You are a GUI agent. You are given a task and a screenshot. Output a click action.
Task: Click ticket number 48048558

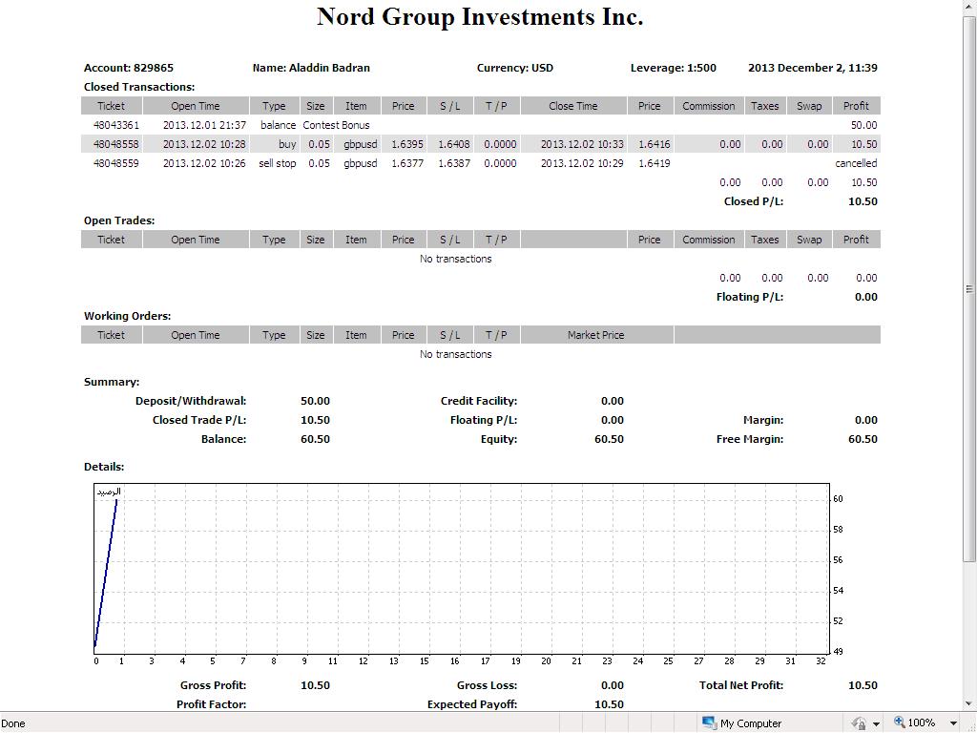tap(116, 144)
